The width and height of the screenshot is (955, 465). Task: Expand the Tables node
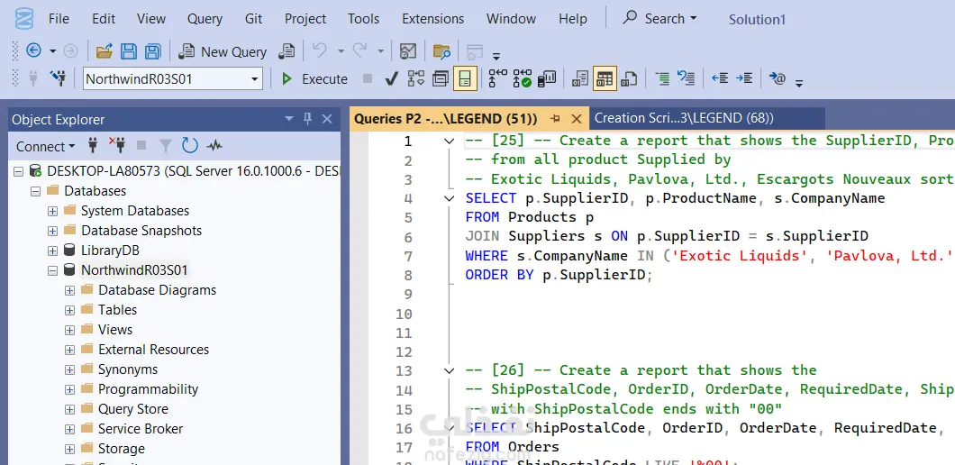(70, 310)
